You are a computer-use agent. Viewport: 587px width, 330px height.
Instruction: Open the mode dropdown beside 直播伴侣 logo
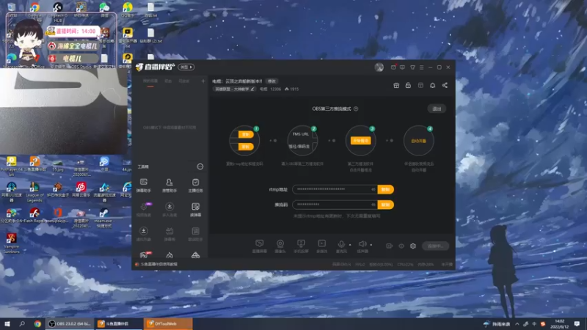click(x=186, y=67)
